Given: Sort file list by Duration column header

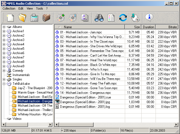Looking at the screenshot, I should [x=148, y=27].
